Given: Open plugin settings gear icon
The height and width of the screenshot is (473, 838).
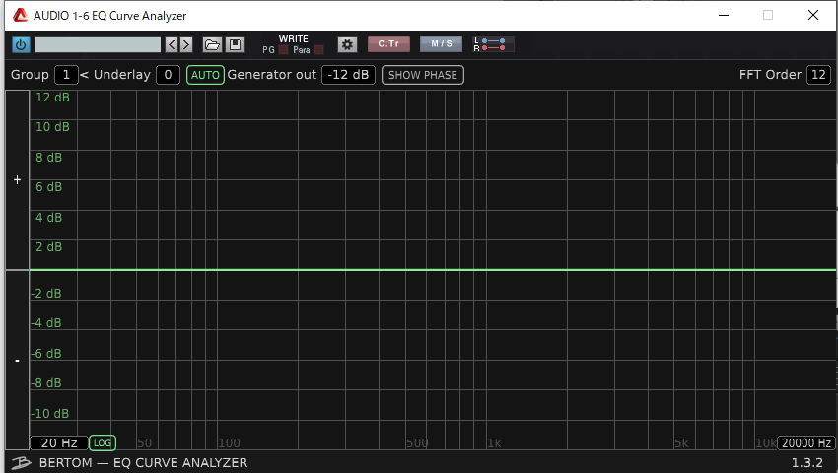Looking at the screenshot, I should [x=347, y=44].
